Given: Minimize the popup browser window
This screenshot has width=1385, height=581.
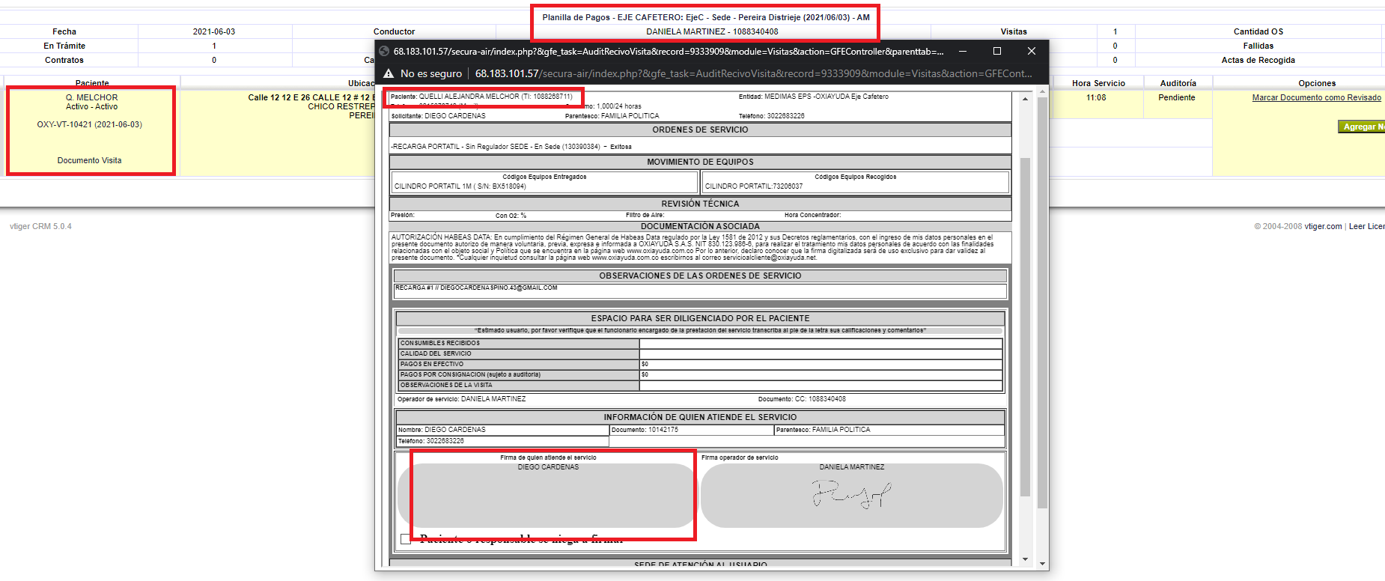Looking at the screenshot, I should 963,51.
